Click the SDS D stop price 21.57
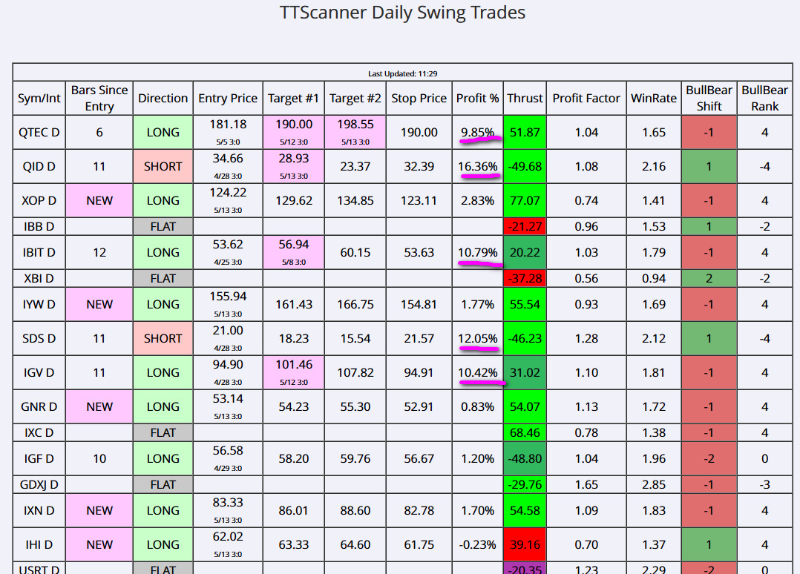800x574 pixels. 419,338
